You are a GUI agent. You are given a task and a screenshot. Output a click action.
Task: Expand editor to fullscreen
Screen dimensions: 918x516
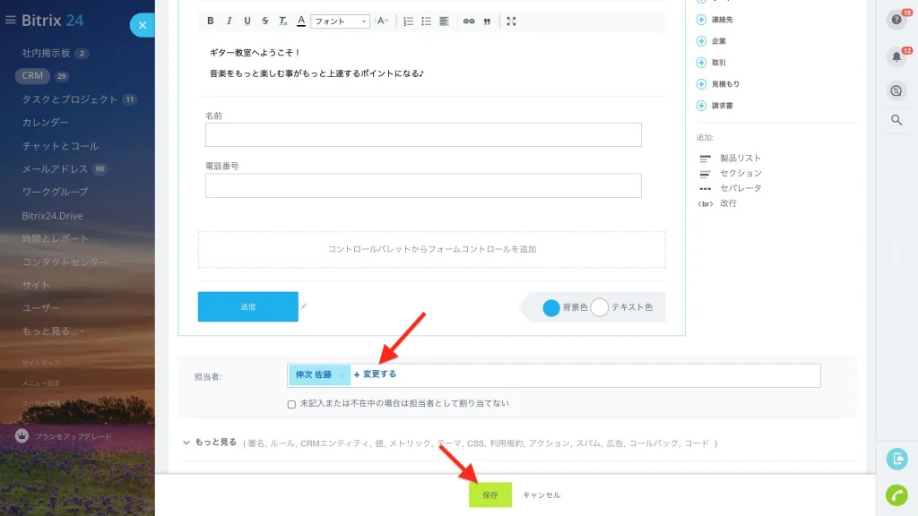(x=511, y=21)
